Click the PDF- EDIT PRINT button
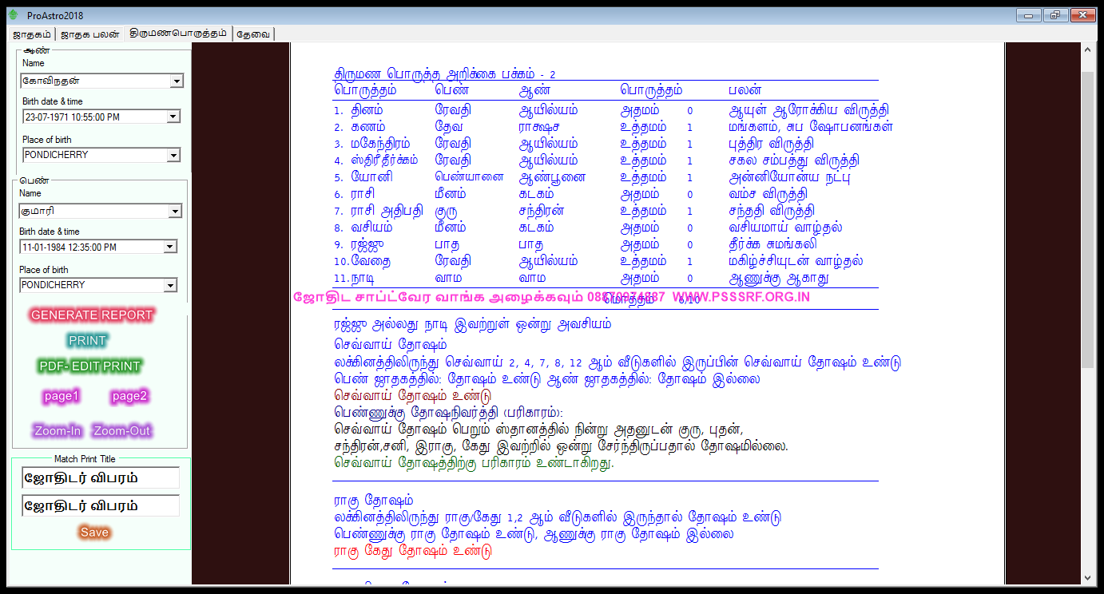This screenshot has width=1104, height=594. [89, 366]
